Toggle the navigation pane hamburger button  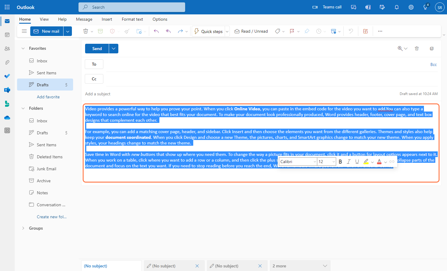pyautogui.click(x=24, y=31)
